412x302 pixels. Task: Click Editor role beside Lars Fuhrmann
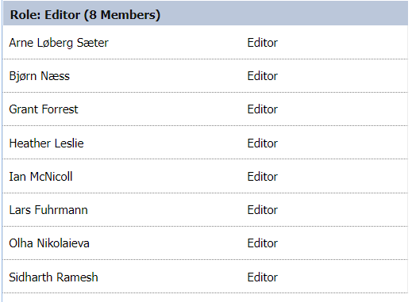click(263, 210)
